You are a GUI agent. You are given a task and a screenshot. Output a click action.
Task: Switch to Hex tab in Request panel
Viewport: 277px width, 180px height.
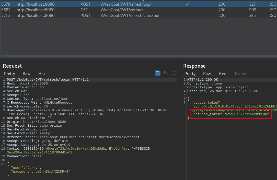[x=42, y=74]
